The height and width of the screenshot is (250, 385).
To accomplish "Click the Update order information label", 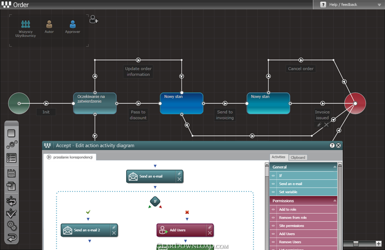I will click(x=138, y=71).
